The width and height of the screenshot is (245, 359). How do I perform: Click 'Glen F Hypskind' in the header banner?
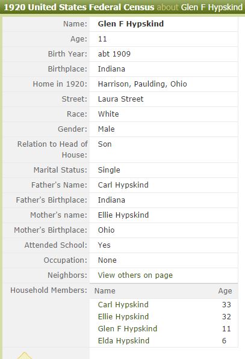(211, 7)
